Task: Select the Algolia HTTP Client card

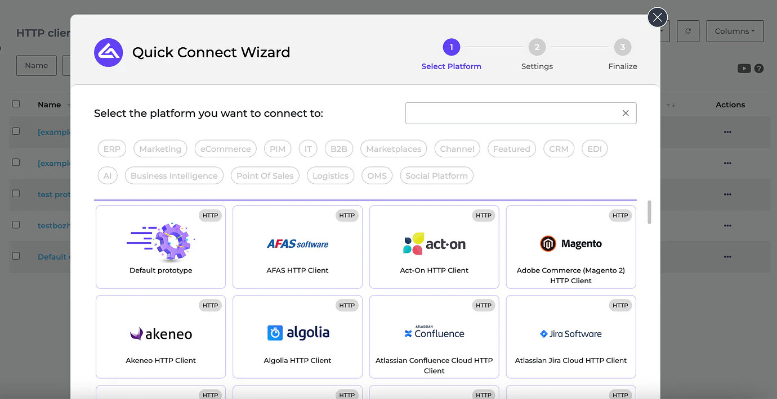Action: click(297, 337)
